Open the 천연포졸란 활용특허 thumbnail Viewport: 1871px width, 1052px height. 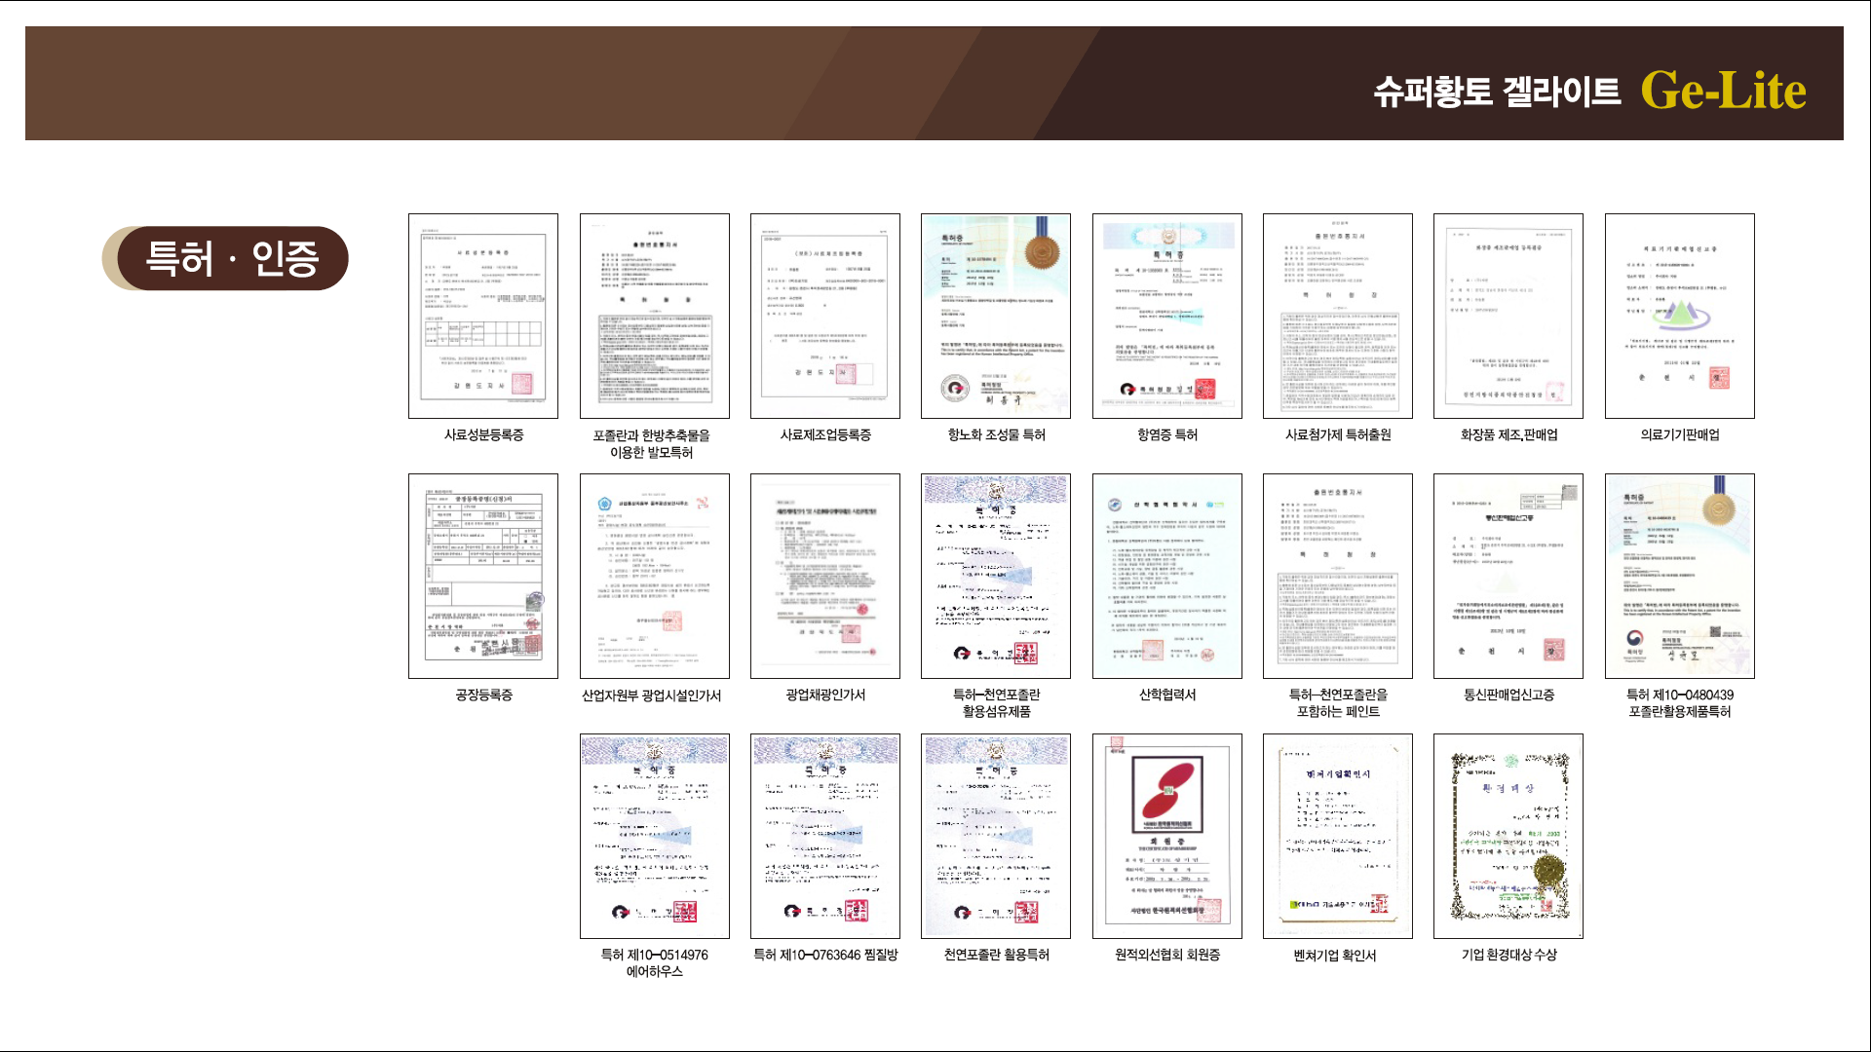coord(996,837)
